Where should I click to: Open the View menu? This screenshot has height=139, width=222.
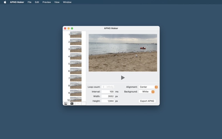(x=57, y=2)
